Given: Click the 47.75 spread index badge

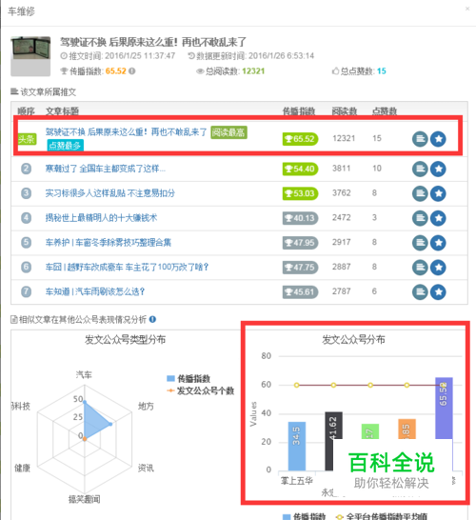Looking at the screenshot, I should [300, 268].
